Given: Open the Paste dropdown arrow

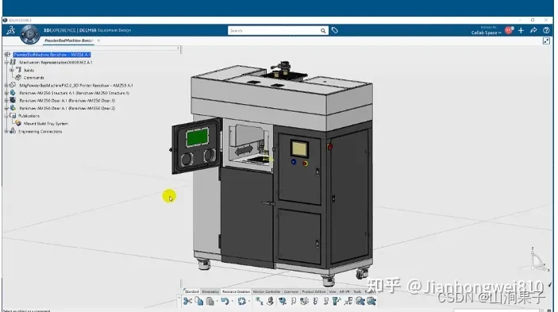Looking at the screenshot, I should click(x=217, y=302).
